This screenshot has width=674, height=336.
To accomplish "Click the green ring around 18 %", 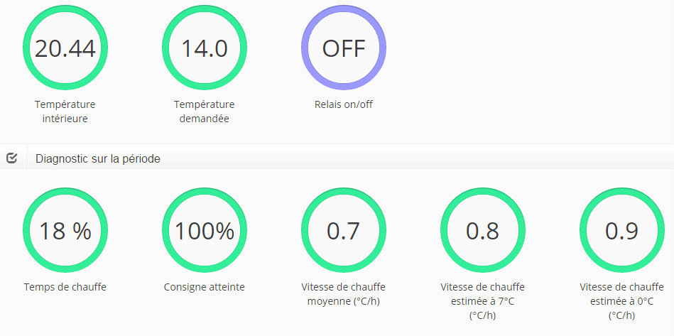I will pos(65,191).
